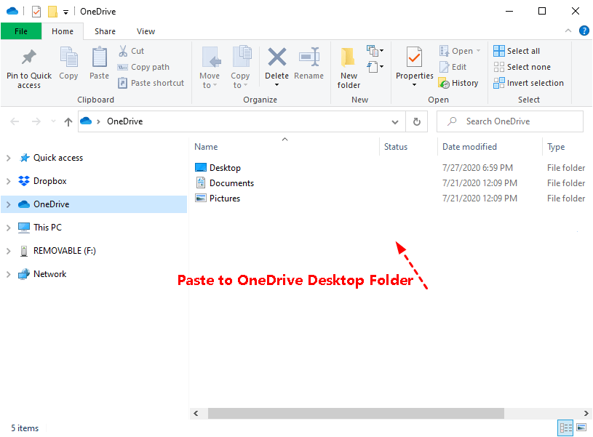The height and width of the screenshot is (437, 593).
Task: Expand the This PC tree node
Action: pyautogui.click(x=9, y=228)
